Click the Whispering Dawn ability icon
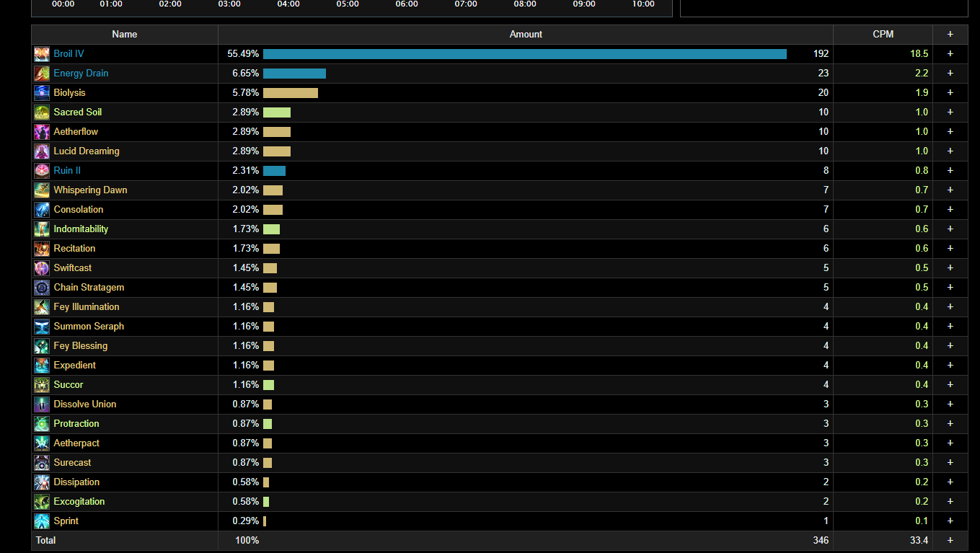This screenshot has width=980, height=553. [42, 190]
